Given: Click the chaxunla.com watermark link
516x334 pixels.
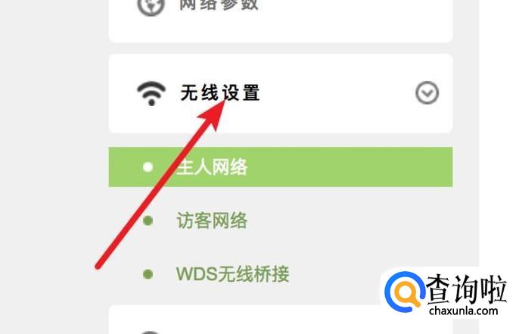Looking at the screenshot, I should (x=463, y=311).
